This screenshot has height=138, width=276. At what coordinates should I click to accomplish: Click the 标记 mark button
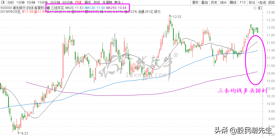[x=252, y=2]
